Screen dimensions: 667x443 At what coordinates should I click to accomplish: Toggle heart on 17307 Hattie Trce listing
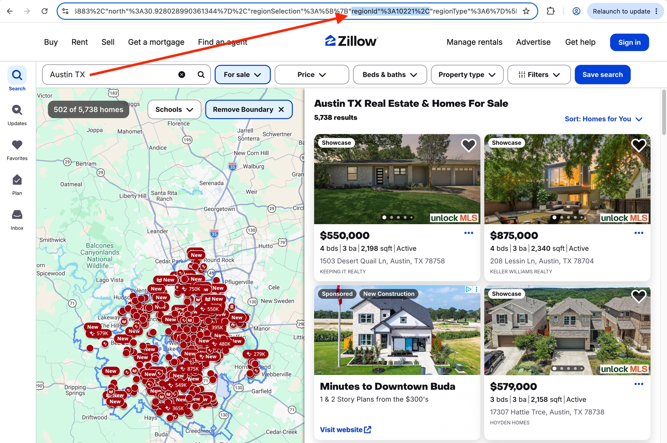coord(639,296)
